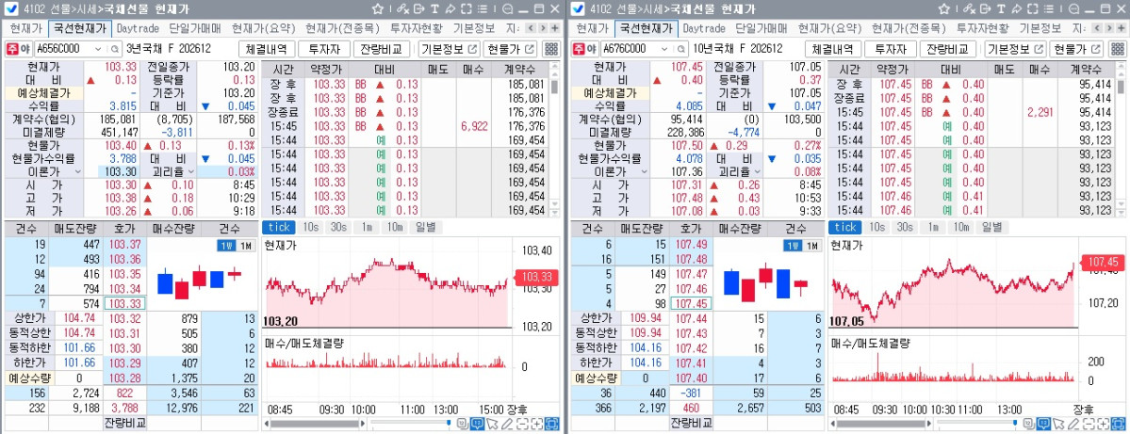Show previous tabs with left arrow in left window

pos(531,28)
